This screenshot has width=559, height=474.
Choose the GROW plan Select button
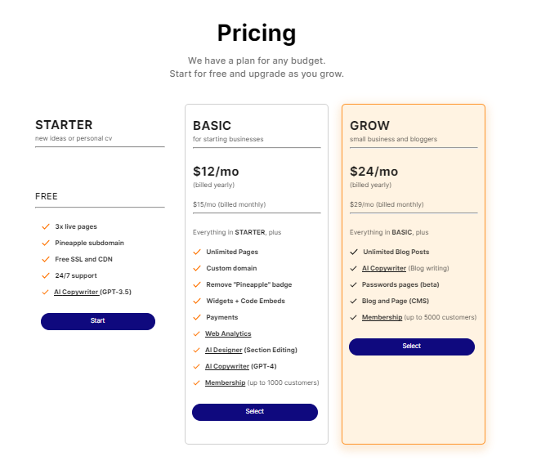coord(412,347)
